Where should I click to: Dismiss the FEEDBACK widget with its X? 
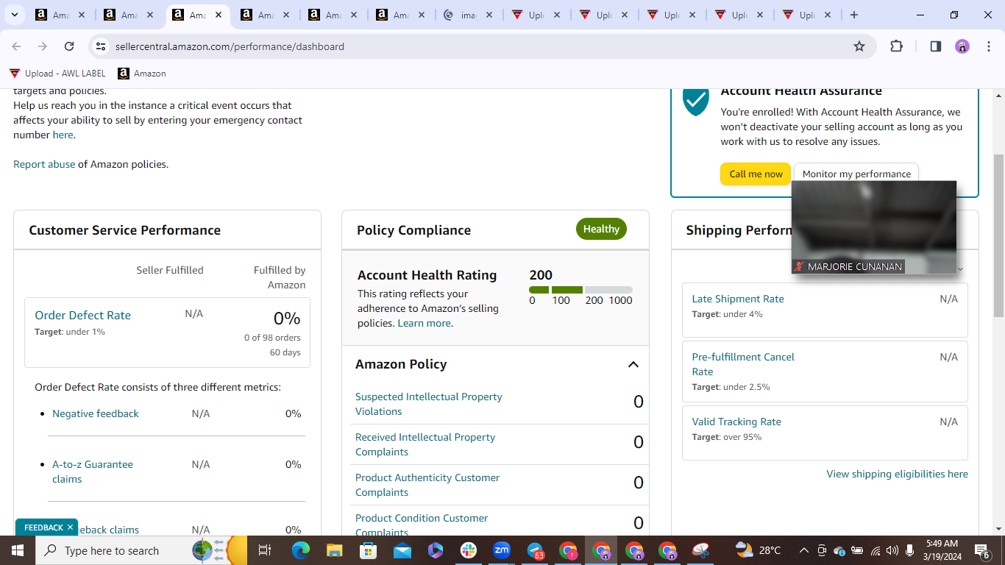coord(70,527)
